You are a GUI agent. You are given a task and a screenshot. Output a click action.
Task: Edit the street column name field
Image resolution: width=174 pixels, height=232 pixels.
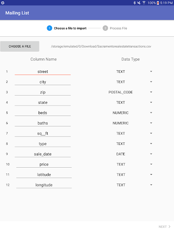43,72
